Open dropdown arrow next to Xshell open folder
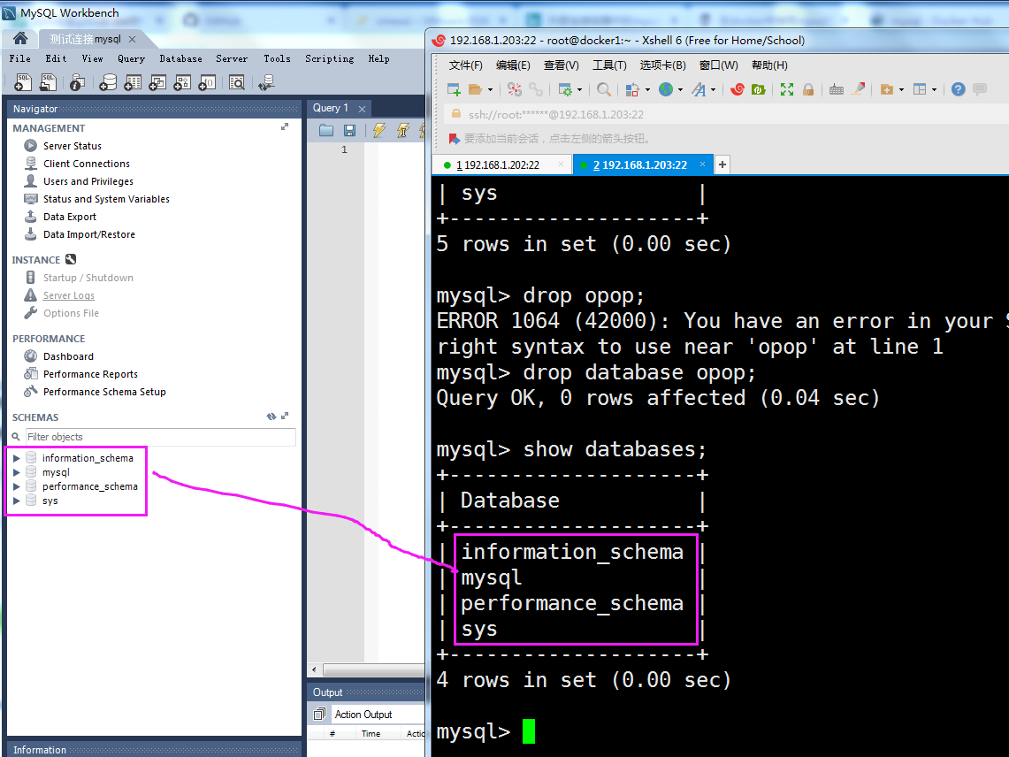 [x=490, y=90]
